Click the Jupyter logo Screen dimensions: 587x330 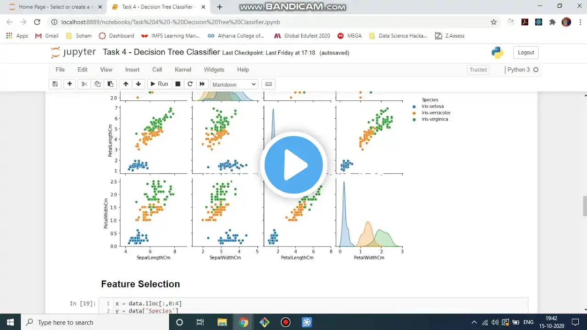(x=73, y=52)
